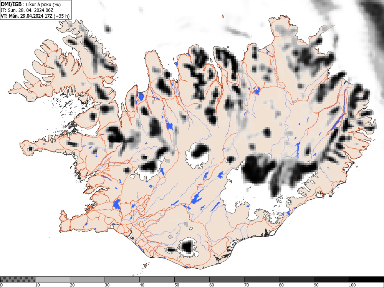Click the legend label '50'

[x=177, y=285]
